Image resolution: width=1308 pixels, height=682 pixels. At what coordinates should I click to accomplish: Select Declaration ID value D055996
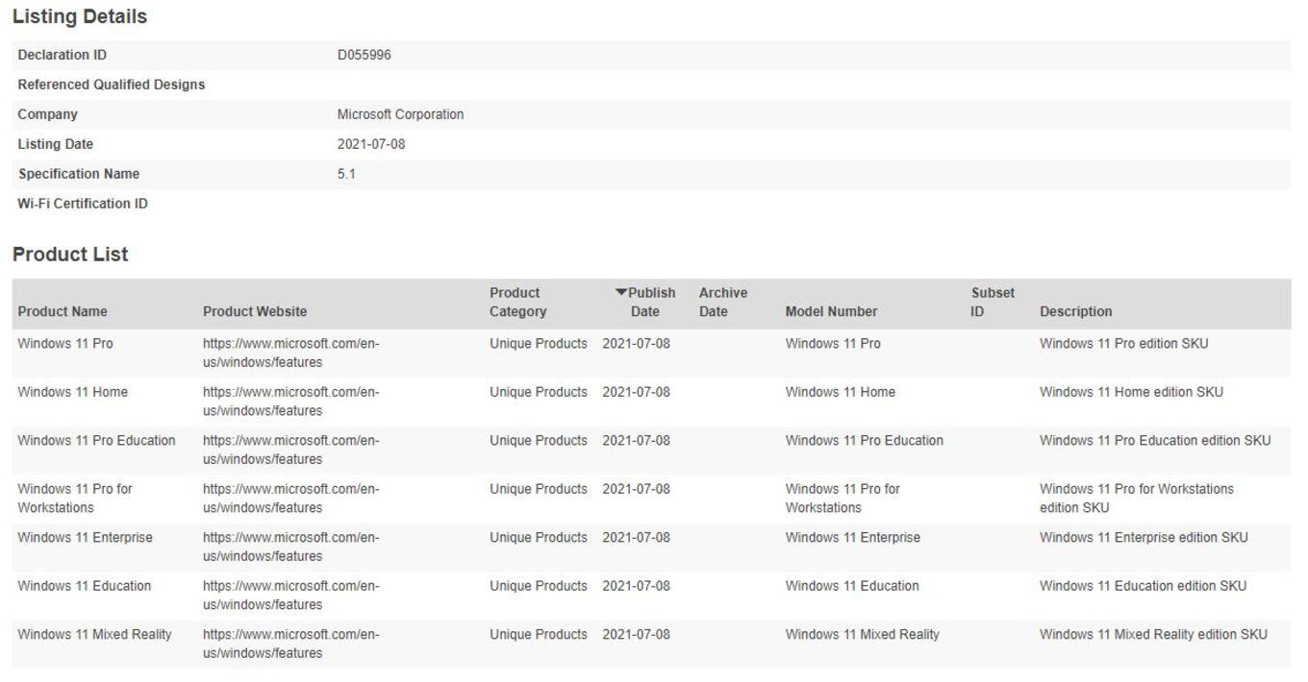[x=364, y=55]
